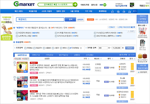The width and height of the screenshot is (150, 104).
Task: Open the 여행 travel icon in nav bar
Action: tap(118, 11)
